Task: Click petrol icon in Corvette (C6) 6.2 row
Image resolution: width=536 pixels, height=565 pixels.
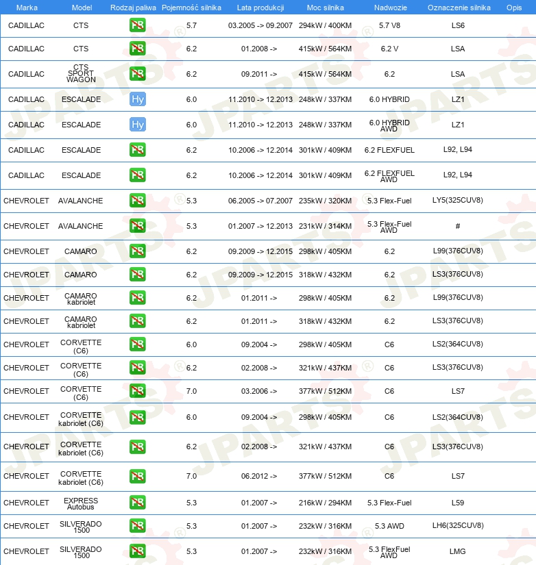Action: click(137, 368)
